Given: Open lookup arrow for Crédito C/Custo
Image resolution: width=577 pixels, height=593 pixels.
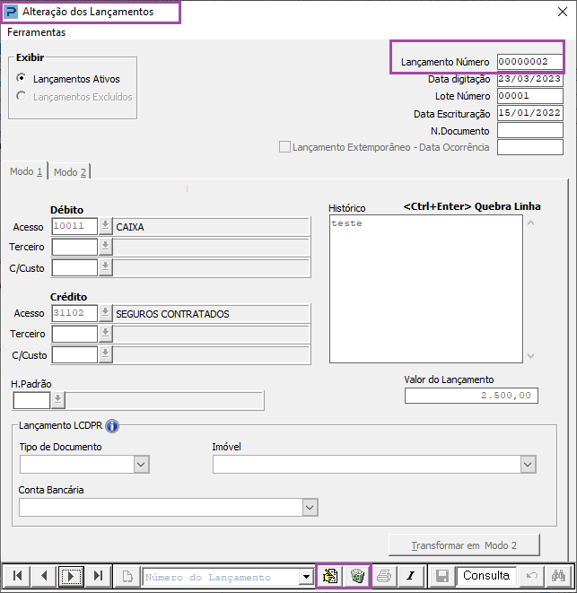Looking at the screenshot, I should coord(106,354).
